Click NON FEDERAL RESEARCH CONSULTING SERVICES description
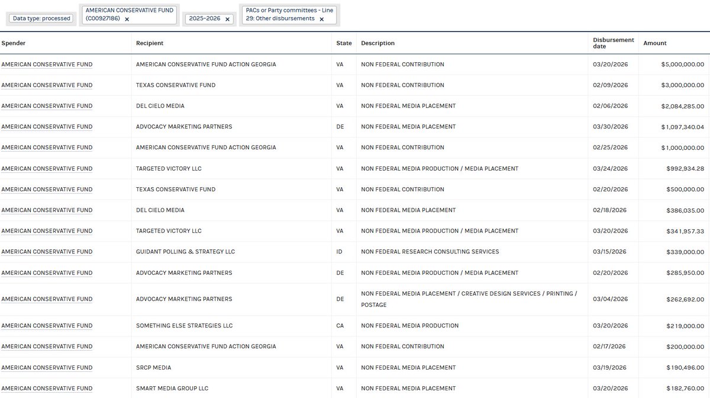This screenshot has width=710, height=398. click(x=430, y=252)
